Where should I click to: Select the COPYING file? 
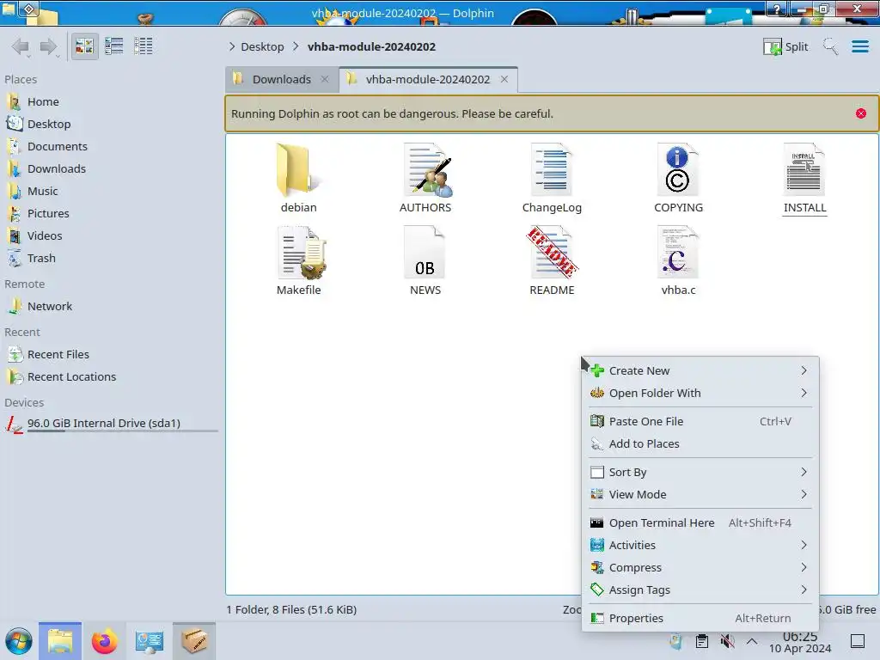(678, 178)
